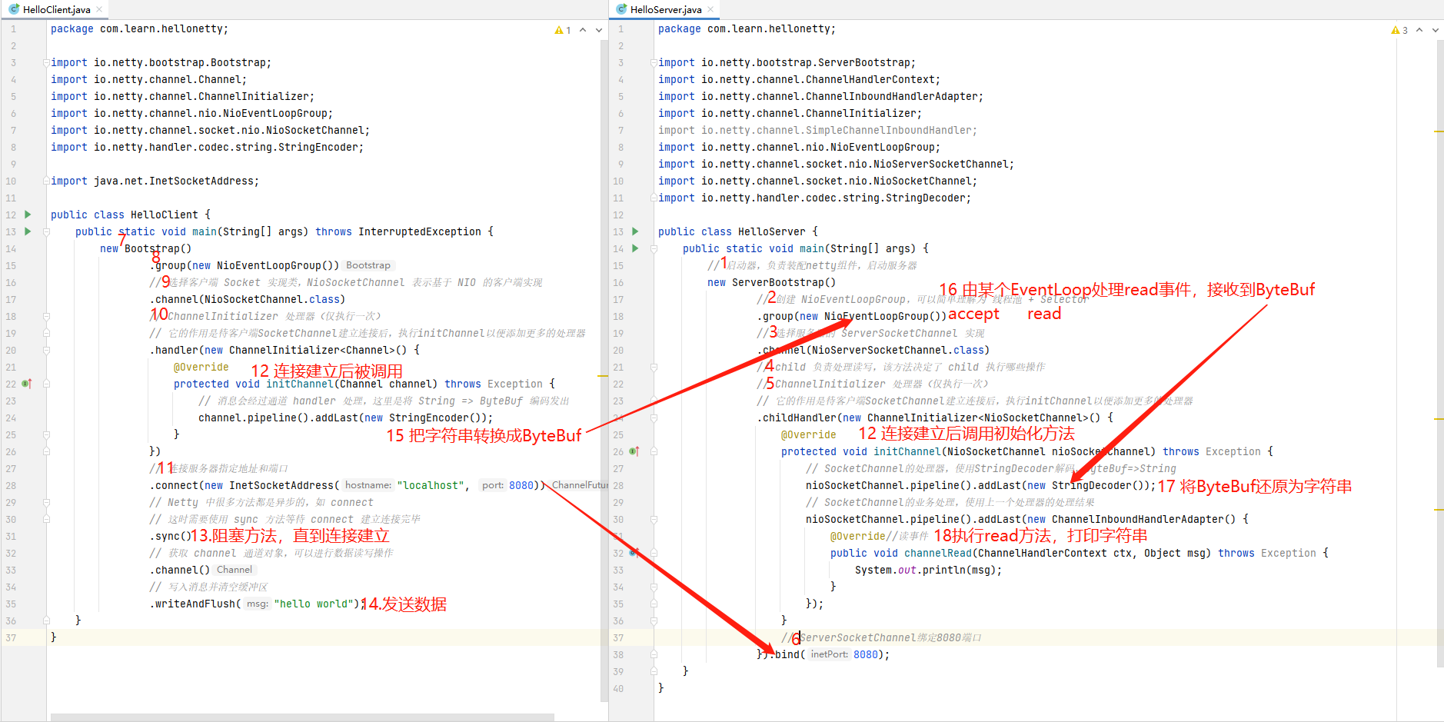Click the Bootstrap inlay hint on line 15

pyautogui.click(x=368, y=265)
